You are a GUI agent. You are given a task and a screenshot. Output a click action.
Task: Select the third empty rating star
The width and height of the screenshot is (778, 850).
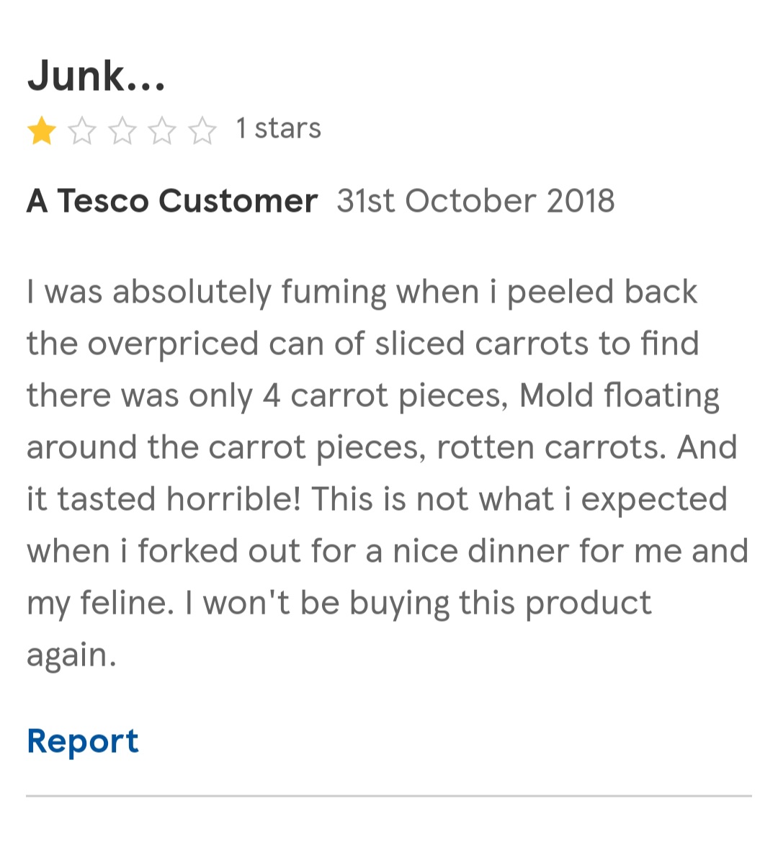pos(122,131)
